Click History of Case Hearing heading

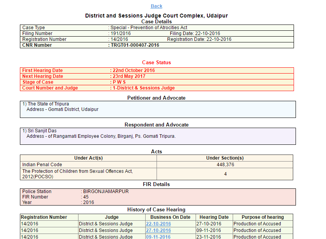click(x=156, y=209)
